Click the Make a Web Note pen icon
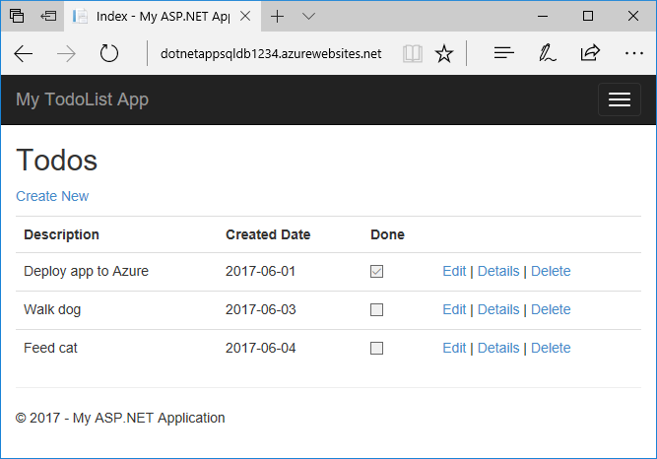The width and height of the screenshot is (657, 459). [548, 53]
